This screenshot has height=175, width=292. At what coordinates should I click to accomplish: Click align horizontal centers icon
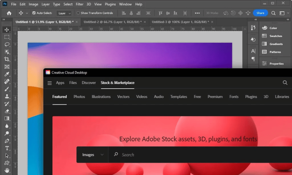[x=131, y=13]
